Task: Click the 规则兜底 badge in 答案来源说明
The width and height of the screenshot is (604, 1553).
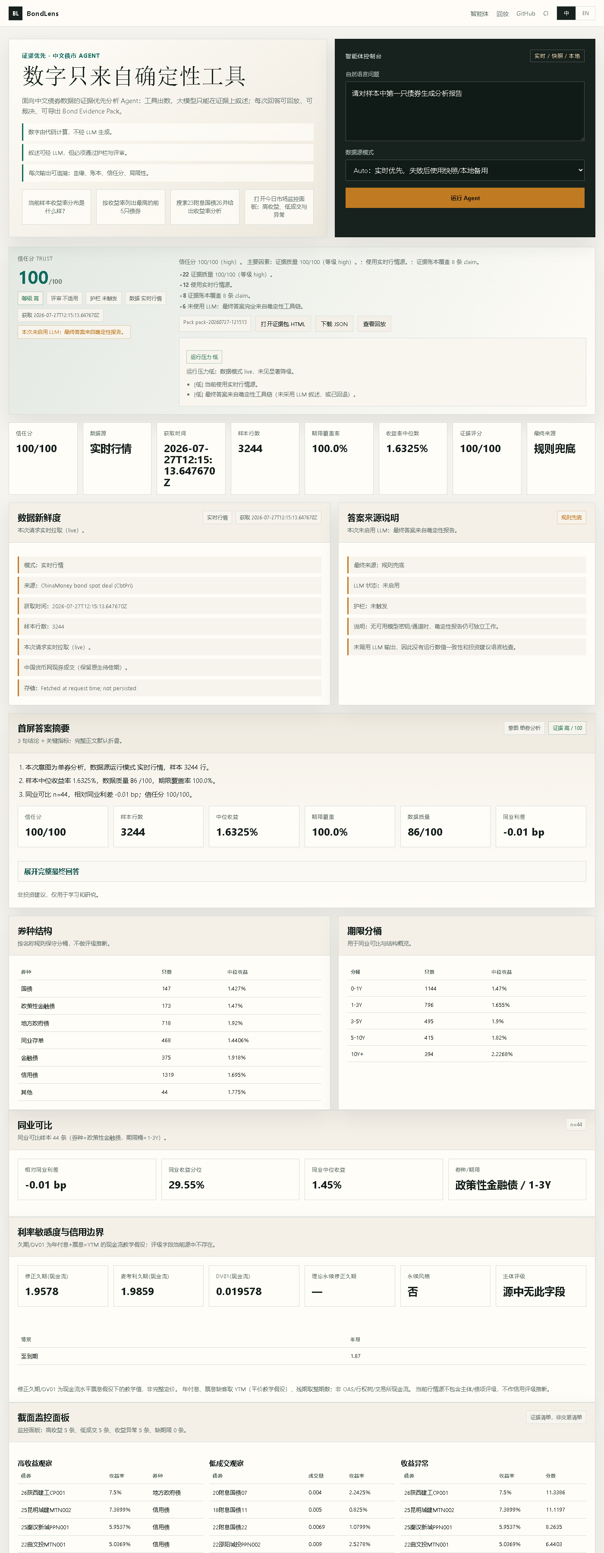Action: coord(572,517)
